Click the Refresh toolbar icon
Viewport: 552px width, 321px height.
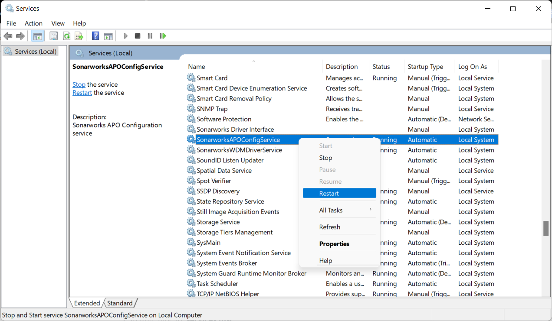coord(66,36)
